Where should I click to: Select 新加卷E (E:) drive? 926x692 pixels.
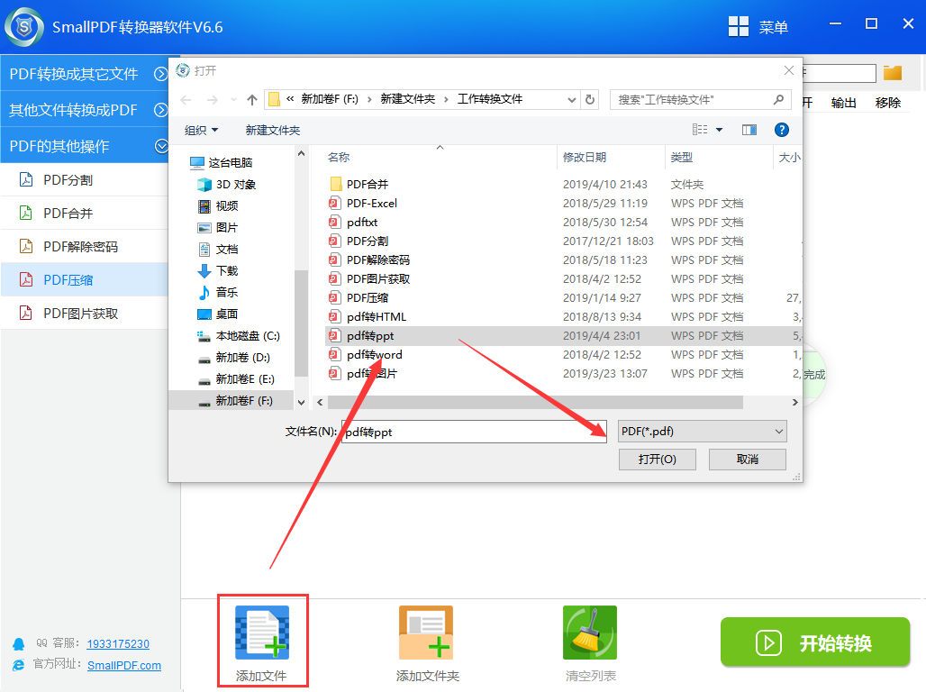[236, 378]
